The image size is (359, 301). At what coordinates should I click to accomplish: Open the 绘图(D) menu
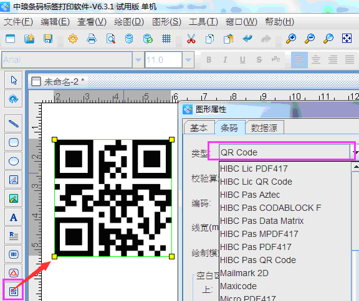pyautogui.click(x=129, y=22)
